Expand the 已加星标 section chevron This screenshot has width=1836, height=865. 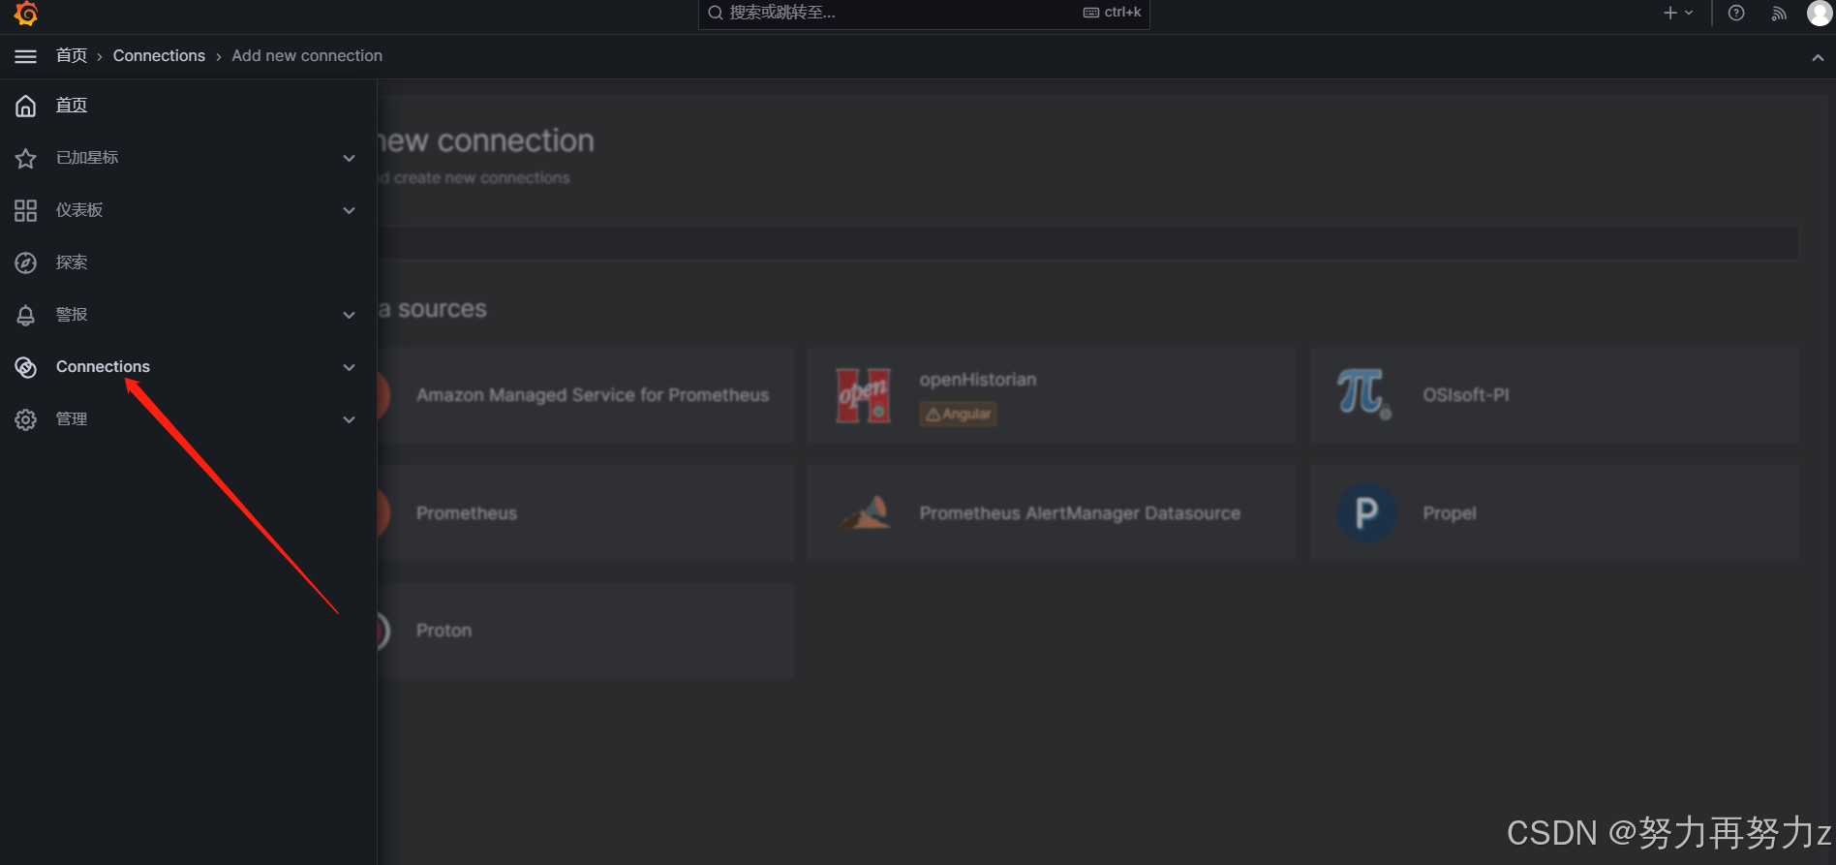point(350,158)
